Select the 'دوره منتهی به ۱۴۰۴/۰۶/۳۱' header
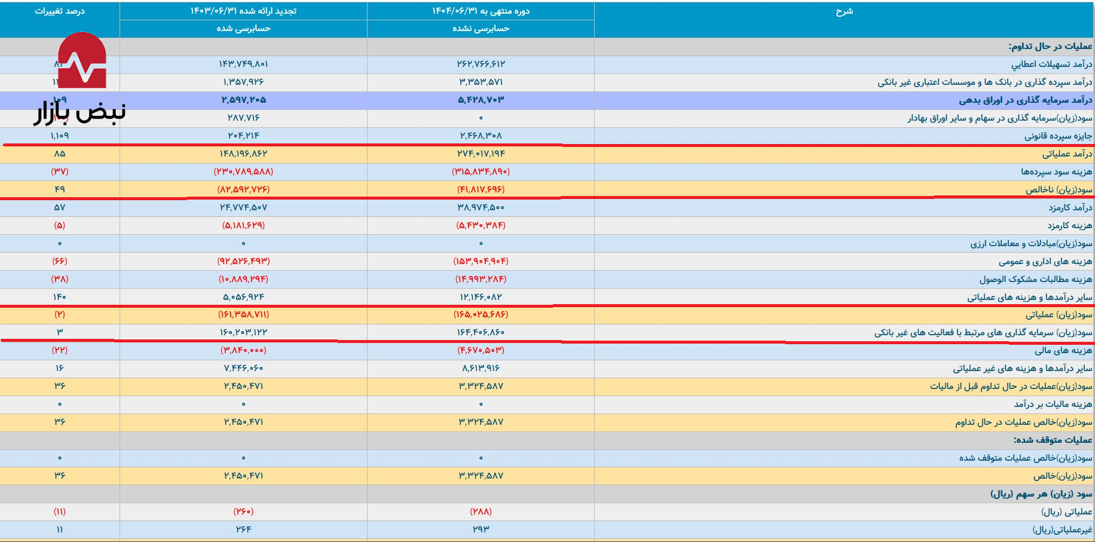 click(x=481, y=11)
